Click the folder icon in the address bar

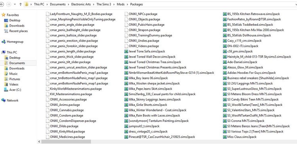pos(27,4)
